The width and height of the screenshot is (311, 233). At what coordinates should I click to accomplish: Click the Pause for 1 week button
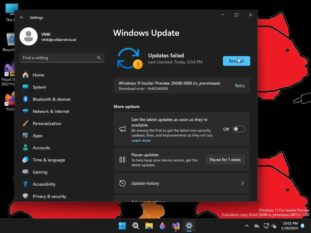click(x=225, y=160)
